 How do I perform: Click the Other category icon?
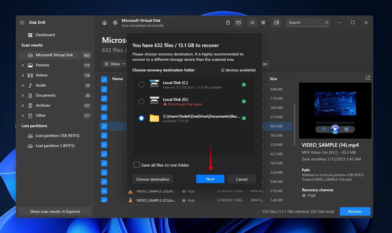[30, 116]
